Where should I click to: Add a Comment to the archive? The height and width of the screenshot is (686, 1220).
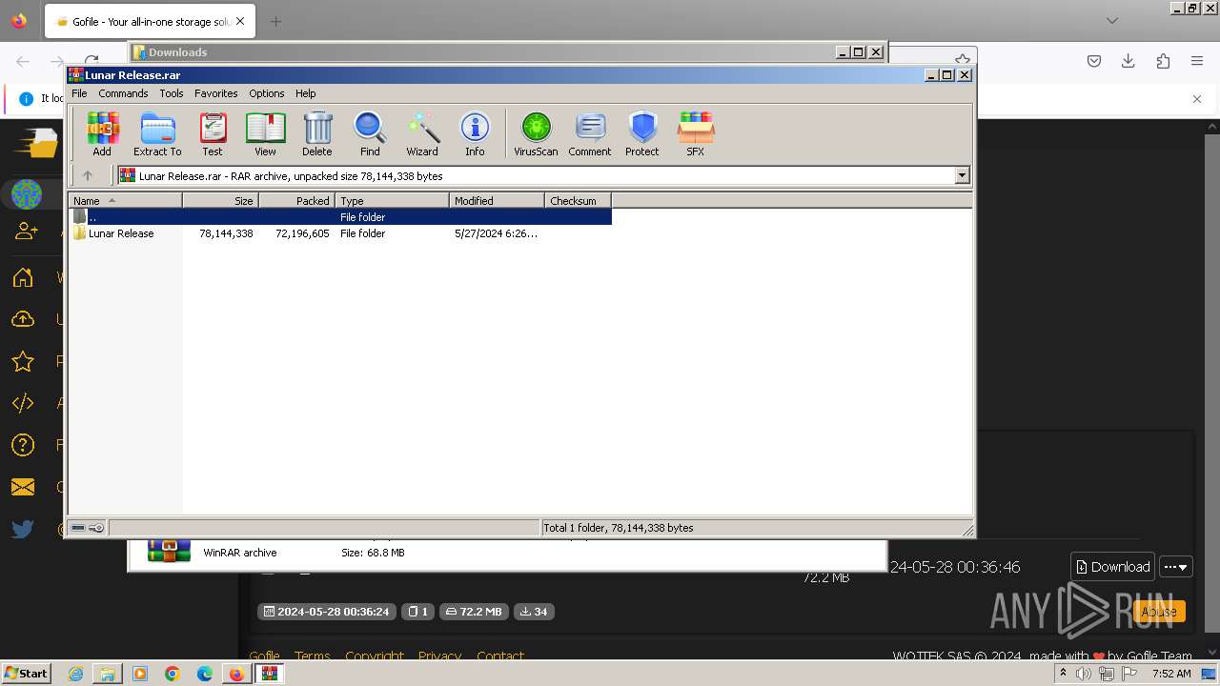(x=590, y=134)
